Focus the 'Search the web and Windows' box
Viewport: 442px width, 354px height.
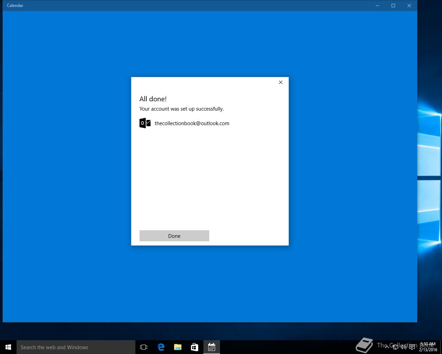[x=76, y=347]
